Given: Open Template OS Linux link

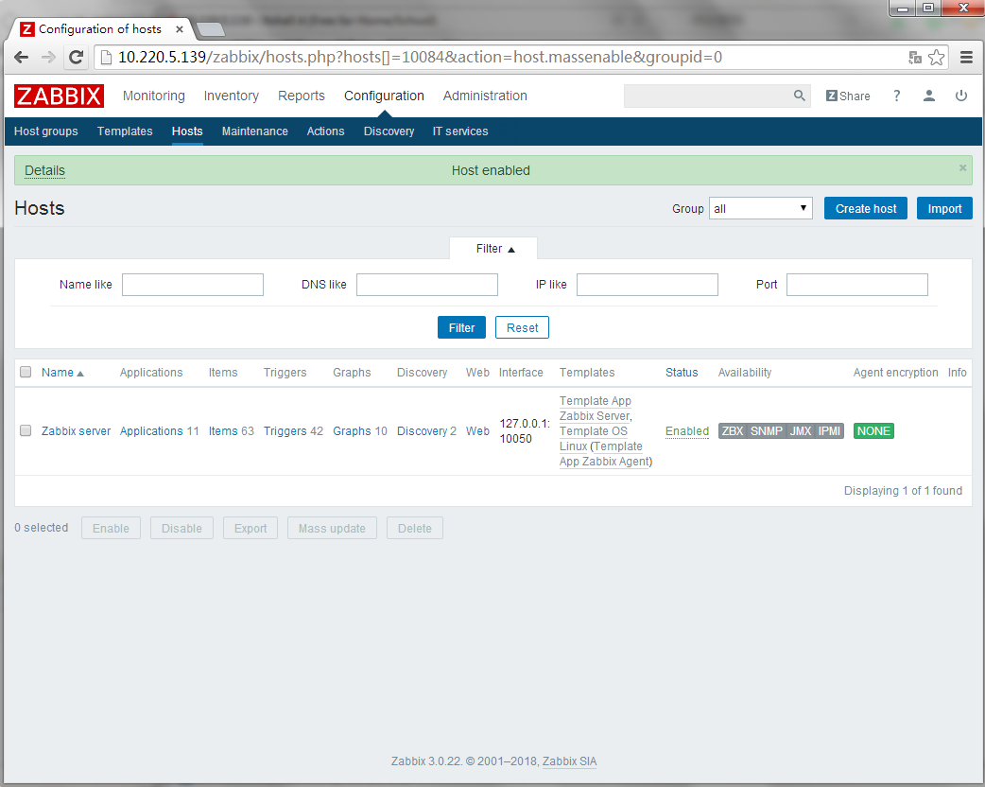Looking at the screenshot, I should point(593,439).
